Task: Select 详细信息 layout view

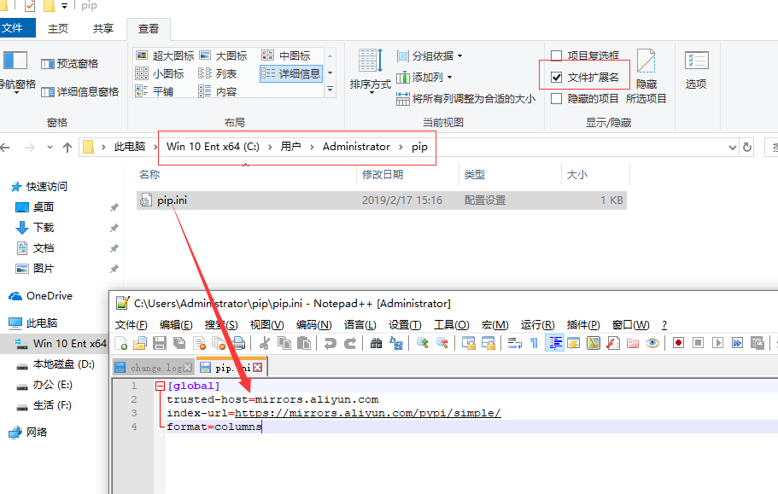Action: point(290,74)
